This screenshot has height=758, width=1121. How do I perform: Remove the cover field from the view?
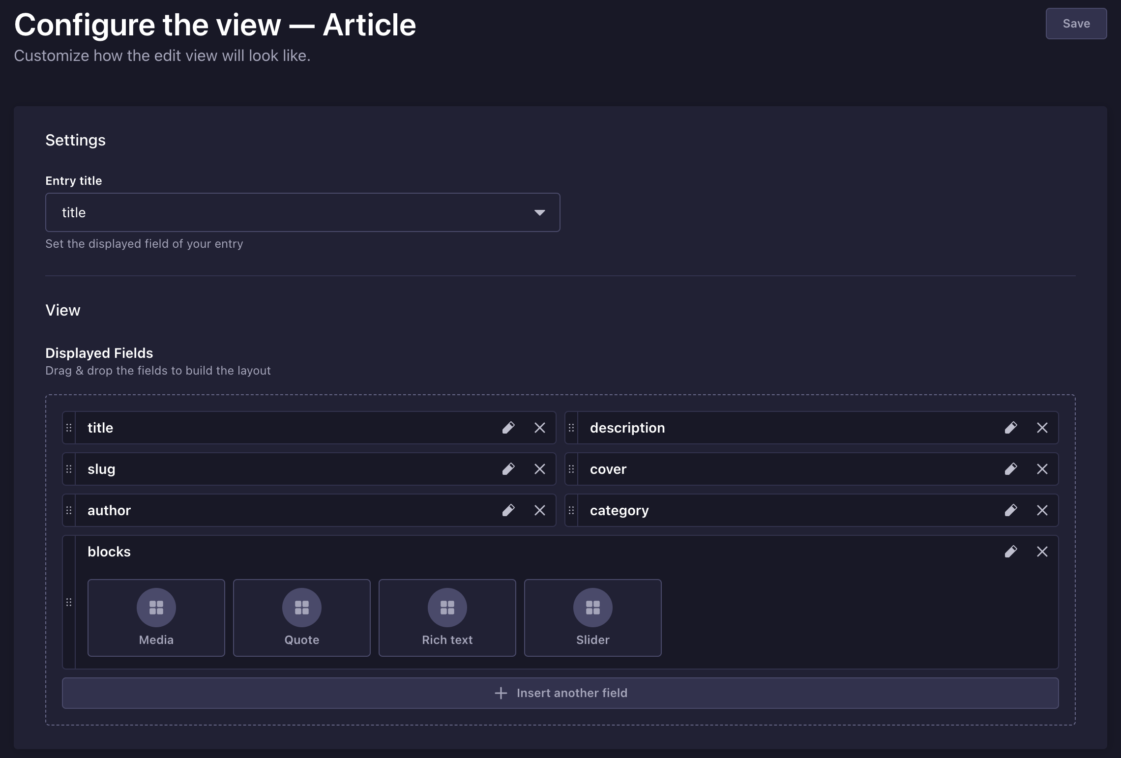click(x=1043, y=469)
